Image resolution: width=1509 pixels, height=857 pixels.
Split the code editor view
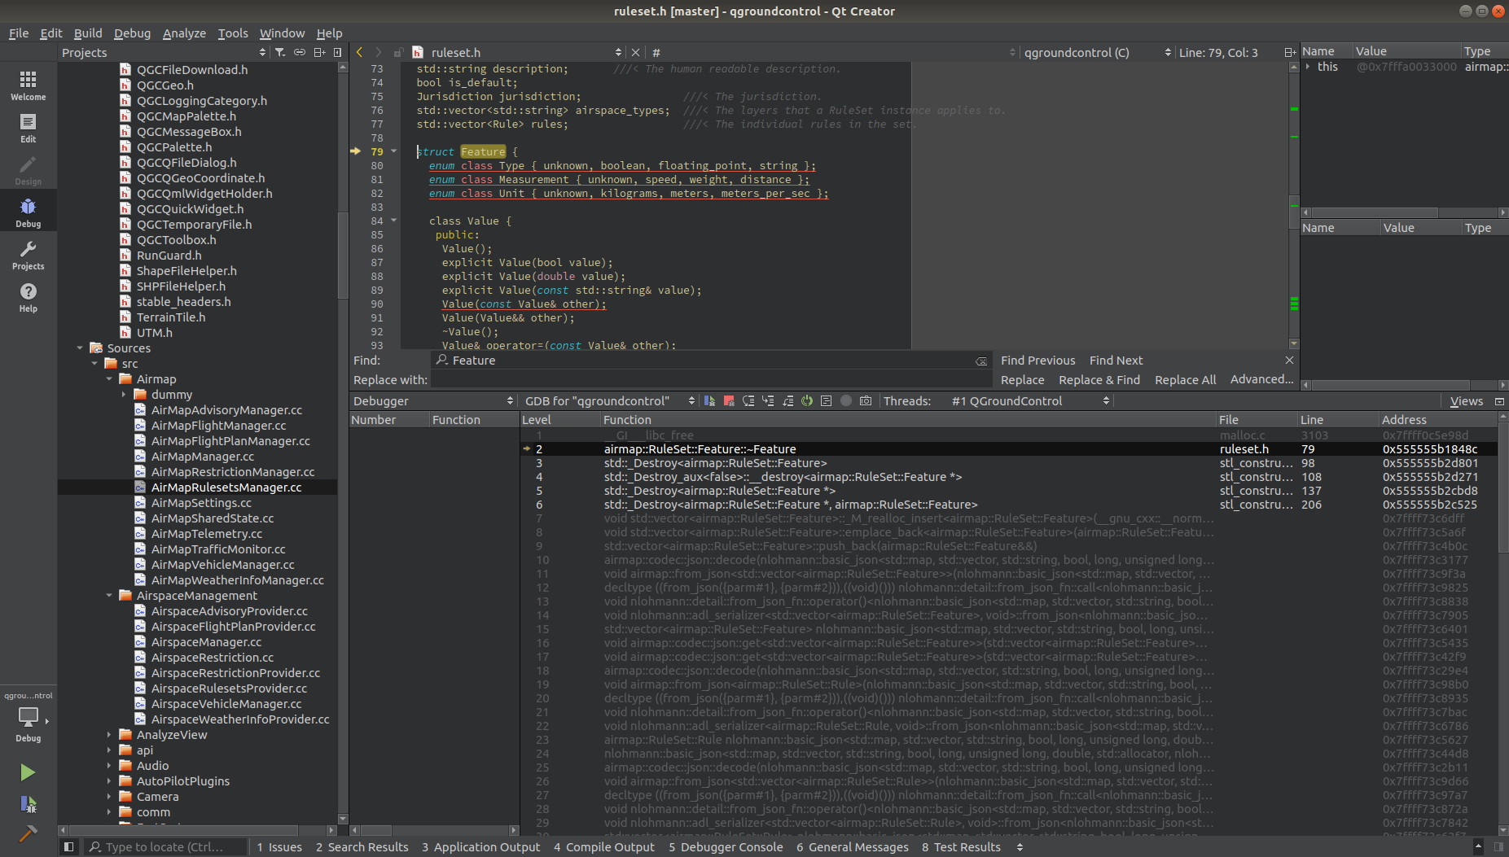tap(1290, 52)
